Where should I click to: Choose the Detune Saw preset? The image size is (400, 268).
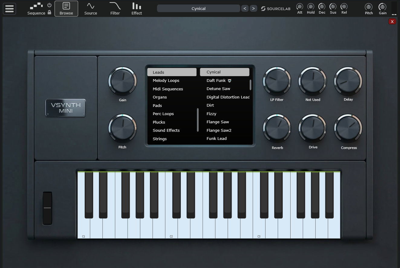pyautogui.click(x=218, y=89)
